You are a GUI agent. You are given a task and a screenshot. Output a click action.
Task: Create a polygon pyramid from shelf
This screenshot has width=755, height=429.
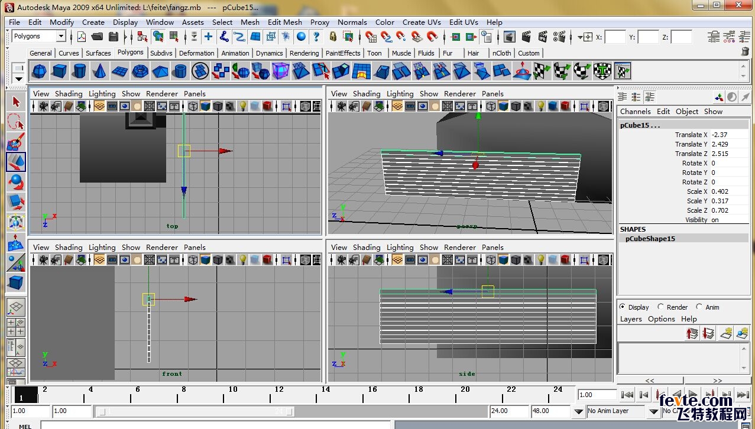pyautogui.click(x=160, y=71)
